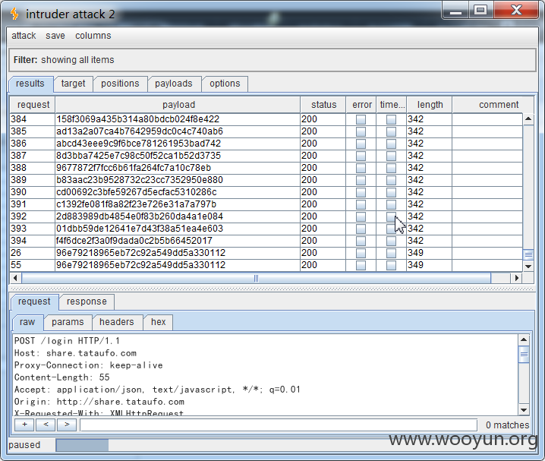Click the Filter: showing all items bar
The image size is (545, 461).
(272, 60)
